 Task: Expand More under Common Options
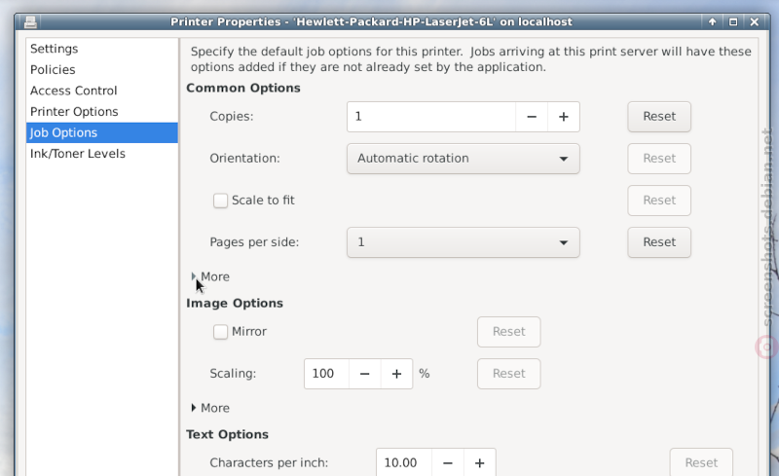click(210, 276)
